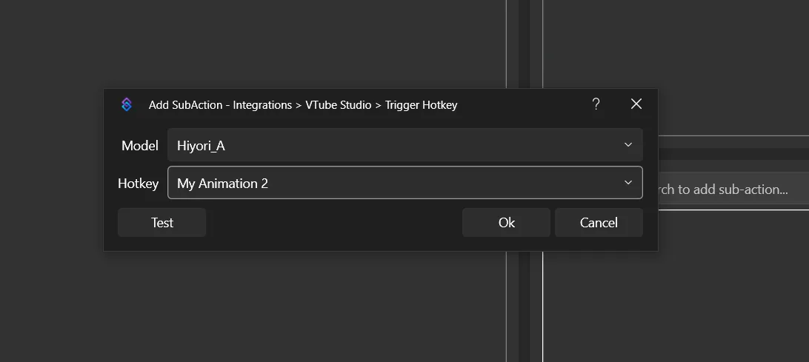Expand the Hotkey dropdown showing My Animation 2
809x362 pixels.
405,183
